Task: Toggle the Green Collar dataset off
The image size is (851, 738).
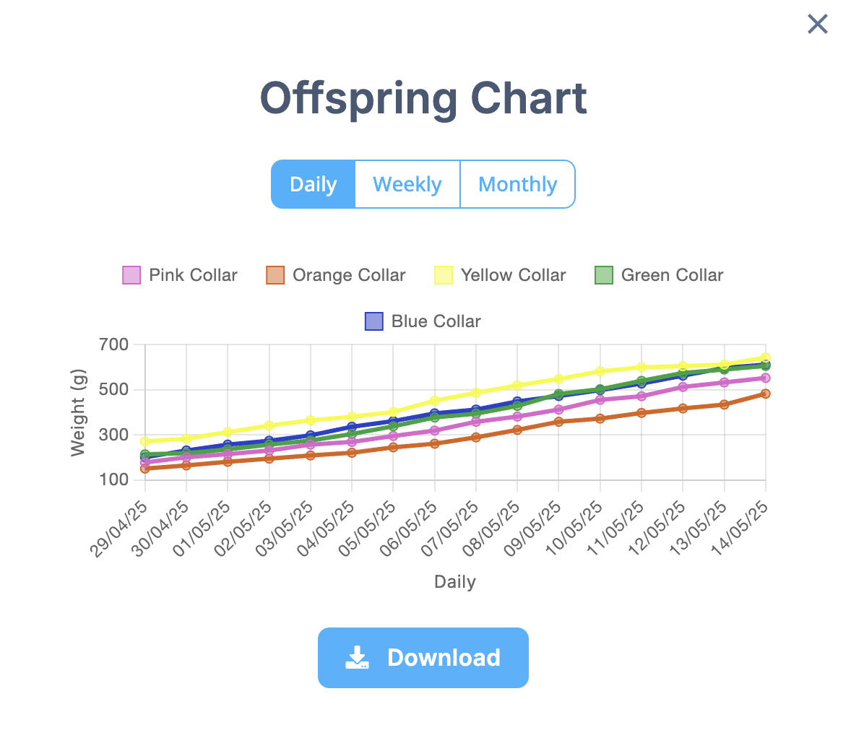Action: [x=659, y=275]
